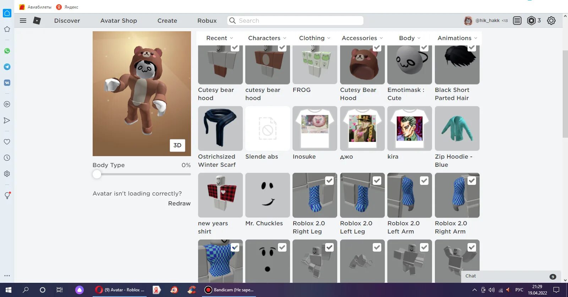Click the Roblox logo home icon

tap(37, 21)
